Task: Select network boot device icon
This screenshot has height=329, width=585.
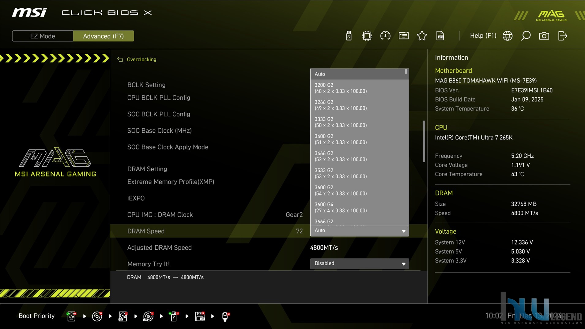Action: point(226,316)
